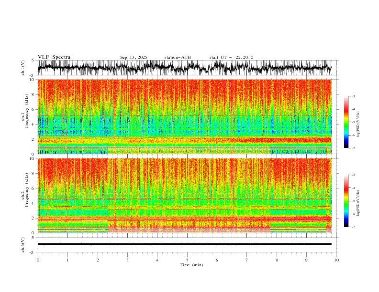Click the "6" kHz tick on the ch.2 frequency axis
The image size is (379, 292).
pyautogui.click(x=33, y=188)
